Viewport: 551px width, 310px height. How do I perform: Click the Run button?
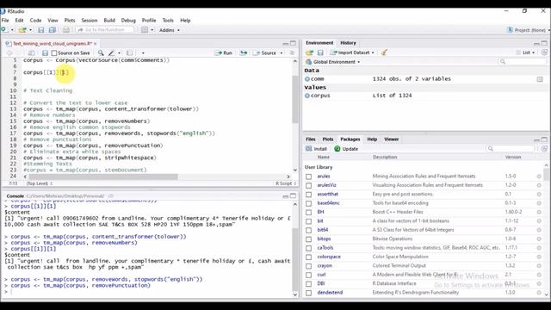pos(224,53)
